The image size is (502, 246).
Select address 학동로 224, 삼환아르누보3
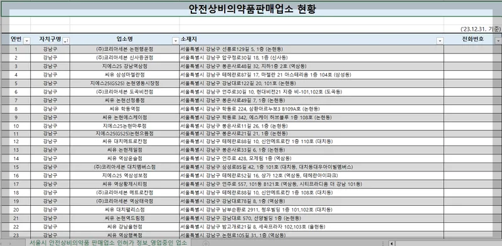coord(311,109)
